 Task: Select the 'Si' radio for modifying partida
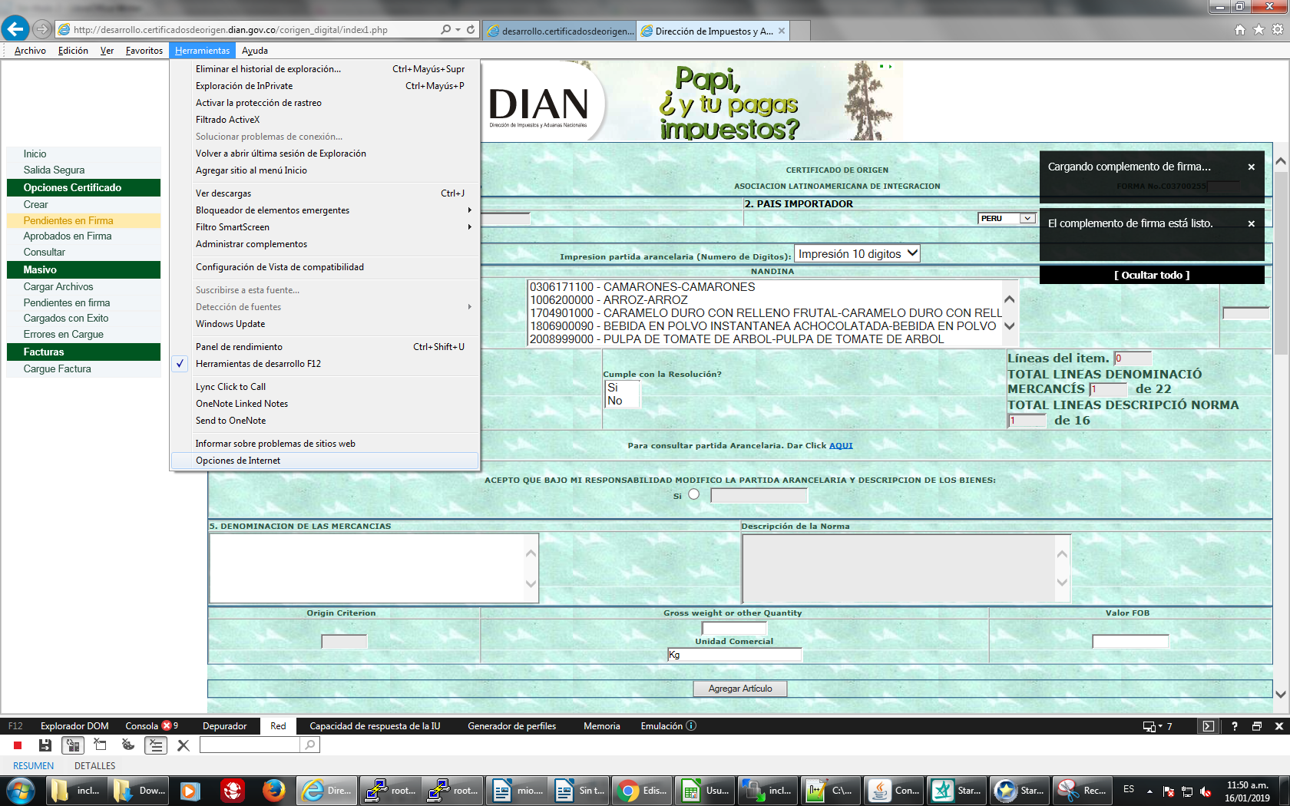coord(693,494)
